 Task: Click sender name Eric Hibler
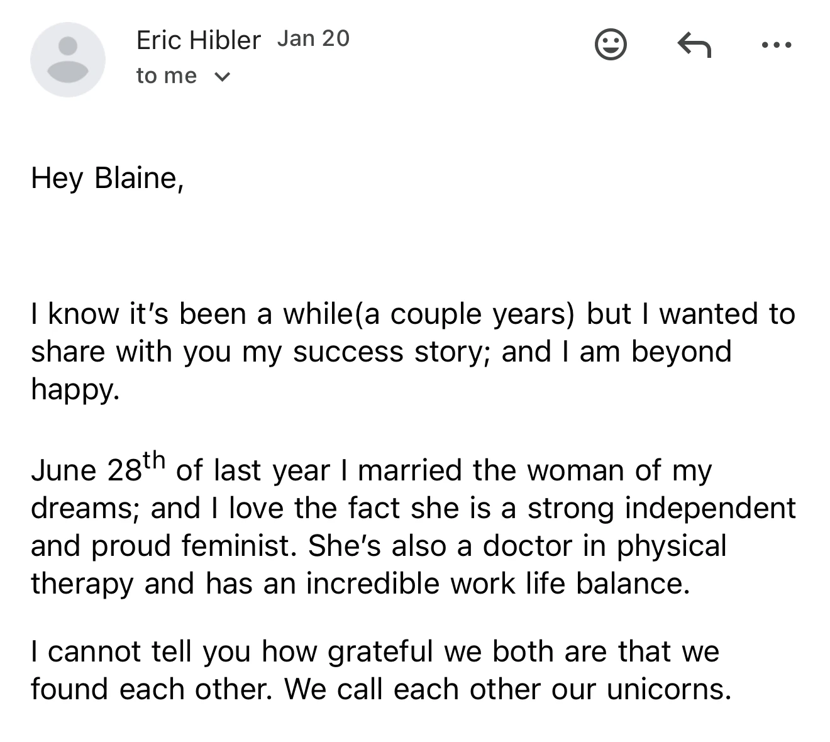[x=198, y=40]
